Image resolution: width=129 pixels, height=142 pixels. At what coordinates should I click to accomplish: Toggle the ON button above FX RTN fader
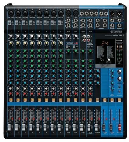click(x=97, y=100)
